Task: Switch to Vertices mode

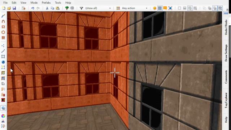Action: (x=3, y=46)
